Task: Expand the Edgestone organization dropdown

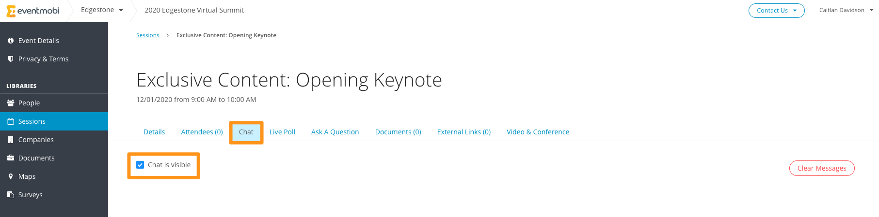Action: [102, 10]
